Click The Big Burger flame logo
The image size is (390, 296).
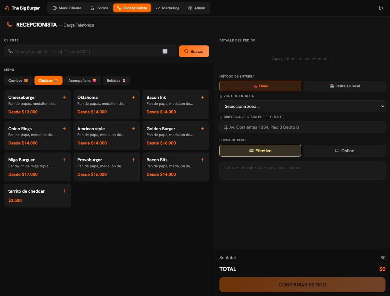point(7,8)
